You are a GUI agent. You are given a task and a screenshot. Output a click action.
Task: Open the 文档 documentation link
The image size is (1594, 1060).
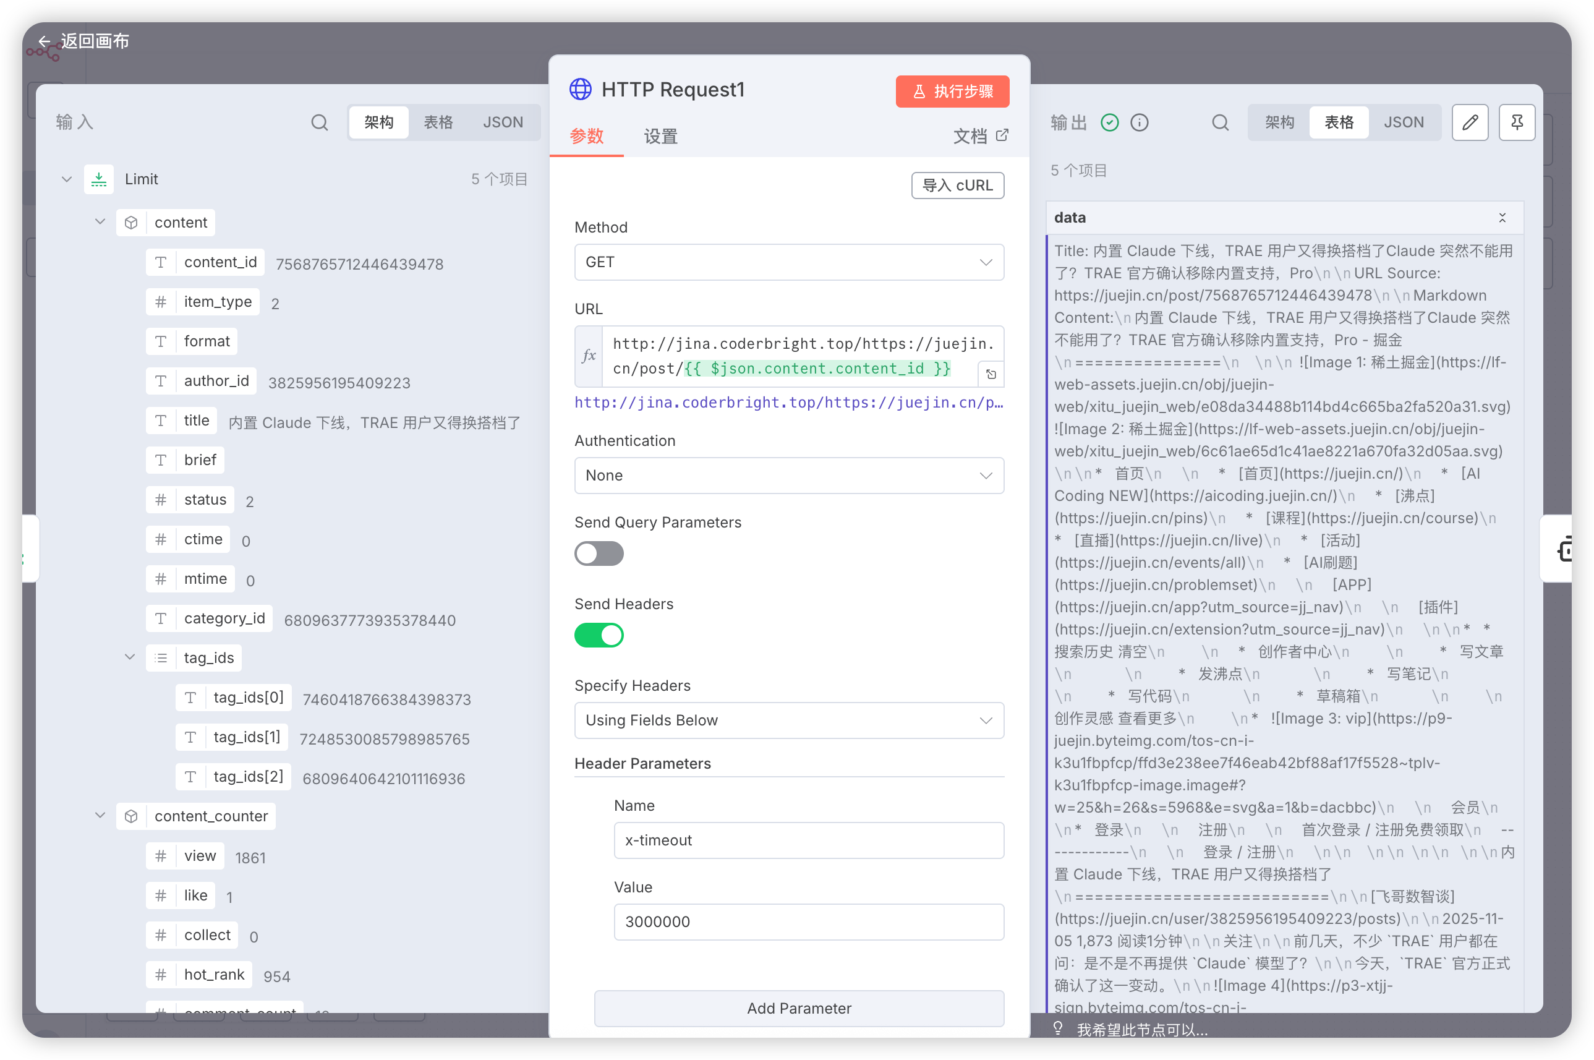(981, 136)
